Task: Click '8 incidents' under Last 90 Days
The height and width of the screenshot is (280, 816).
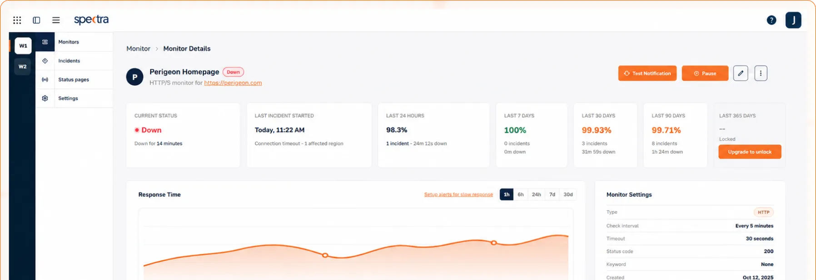Action: point(664,144)
